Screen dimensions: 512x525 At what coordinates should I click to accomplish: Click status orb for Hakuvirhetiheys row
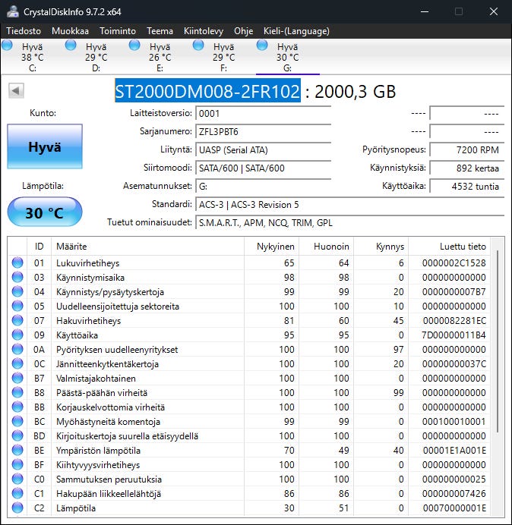[17, 321]
